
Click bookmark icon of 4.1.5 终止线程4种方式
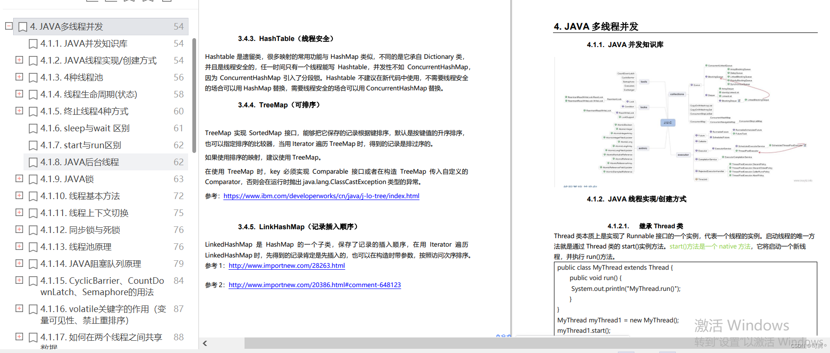coord(33,112)
